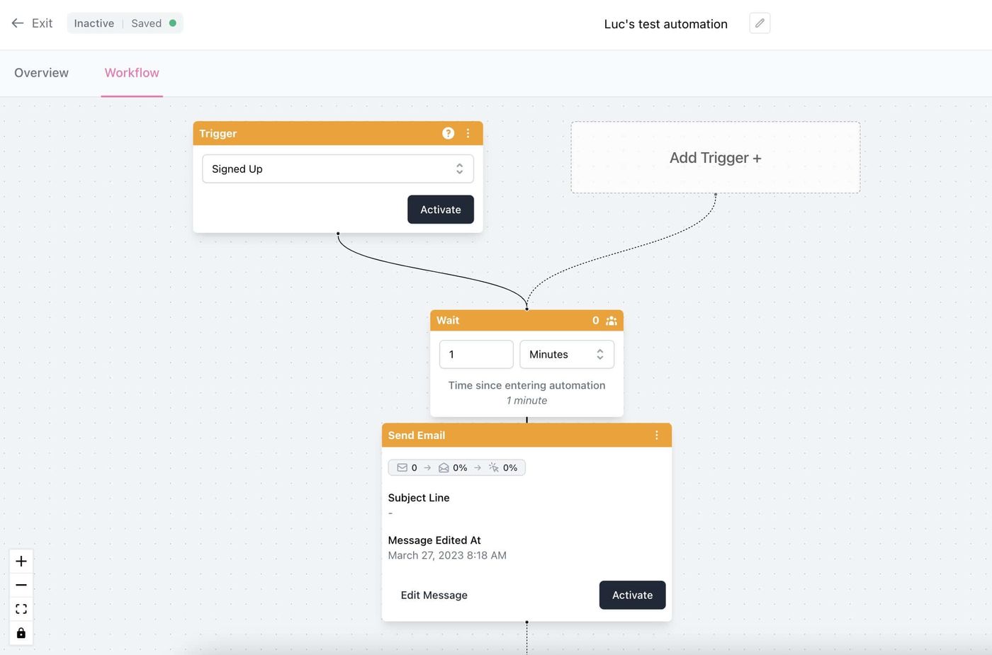Click the back arrow Exit button
Image resolution: width=992 pixels, height=655 pixels.
pos(32,23)
